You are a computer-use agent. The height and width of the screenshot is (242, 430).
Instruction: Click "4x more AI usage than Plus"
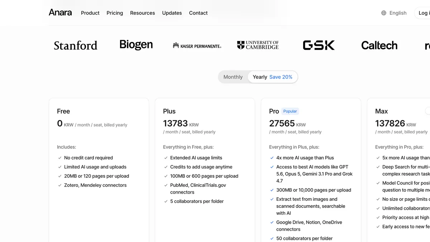coord(305,158)
